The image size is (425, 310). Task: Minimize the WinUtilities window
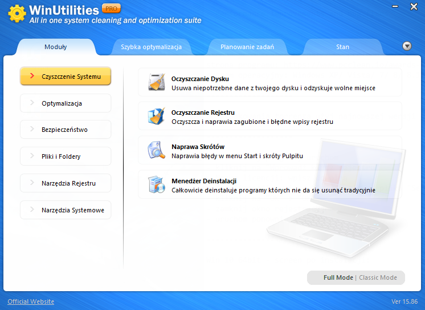395,6
